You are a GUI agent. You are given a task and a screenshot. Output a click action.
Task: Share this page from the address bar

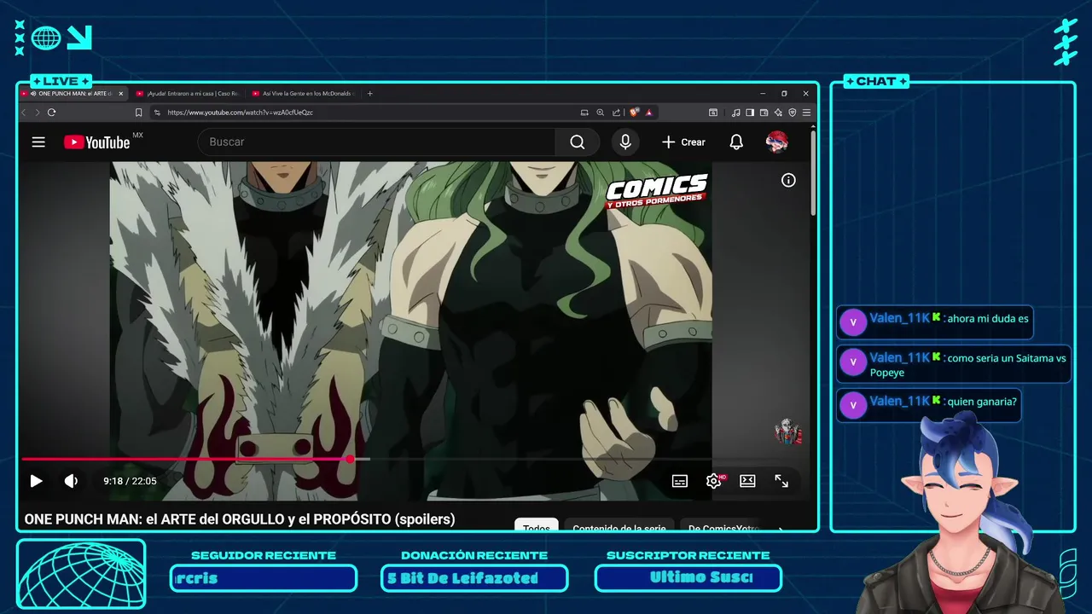[x=616, y=113]
